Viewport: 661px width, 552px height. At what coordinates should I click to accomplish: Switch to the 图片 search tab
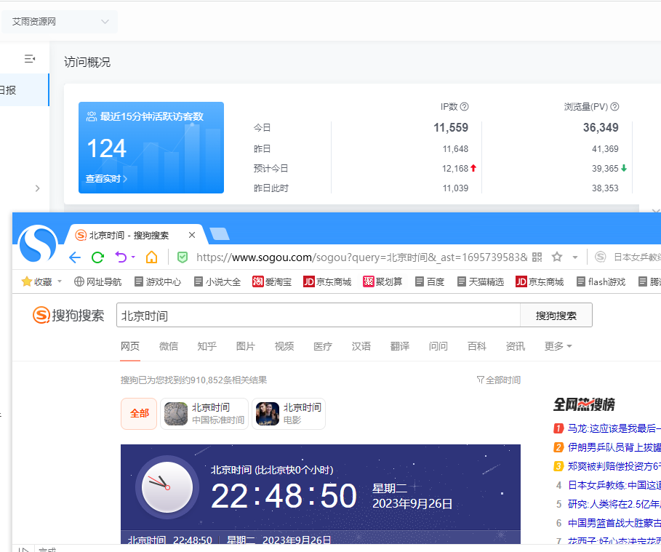click(246, 346)
